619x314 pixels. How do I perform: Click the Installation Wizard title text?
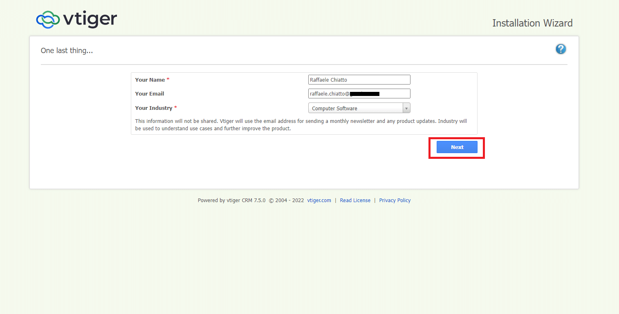click(532, 23)
